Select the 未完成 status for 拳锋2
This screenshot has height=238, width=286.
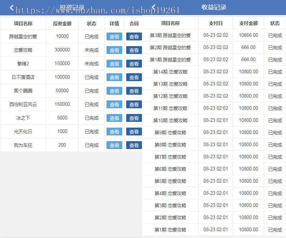click(x=92, y=64)
